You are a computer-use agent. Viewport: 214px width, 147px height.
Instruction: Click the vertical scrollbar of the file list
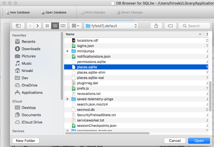(x=210, y=96)
